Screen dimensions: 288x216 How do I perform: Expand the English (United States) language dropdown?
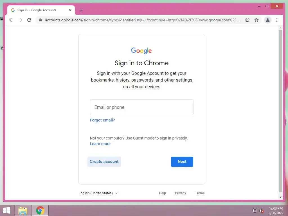pos(98,193)
